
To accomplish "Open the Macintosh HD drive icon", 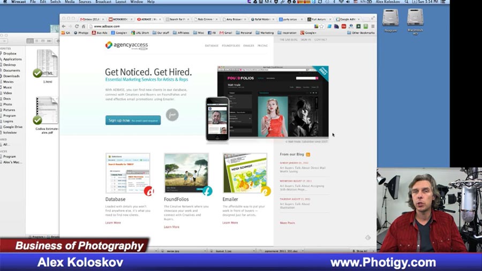I will (x=415, y=18).
